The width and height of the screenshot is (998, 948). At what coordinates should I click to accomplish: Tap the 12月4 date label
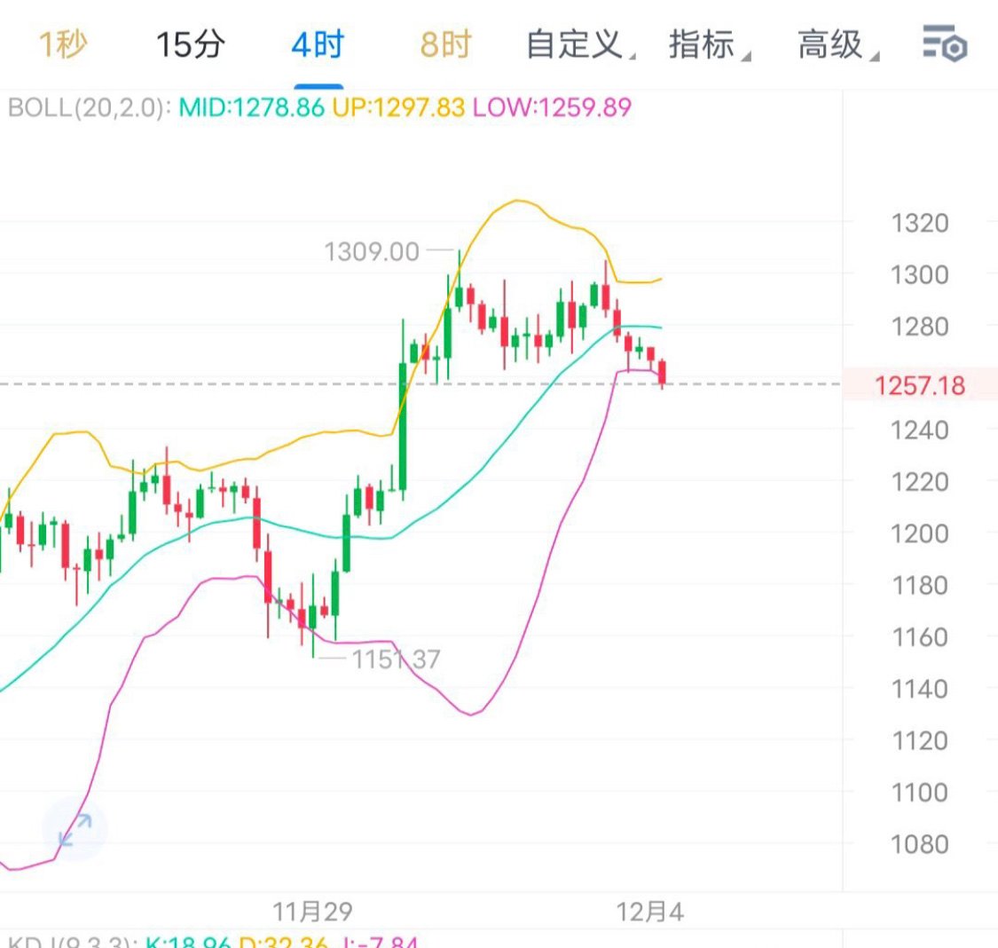tap(650, 912)
